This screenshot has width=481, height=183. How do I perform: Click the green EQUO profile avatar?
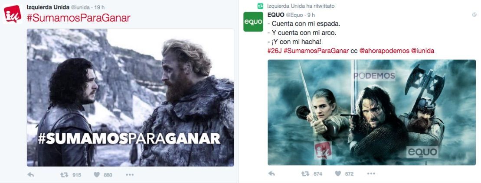tap(253, 22)
